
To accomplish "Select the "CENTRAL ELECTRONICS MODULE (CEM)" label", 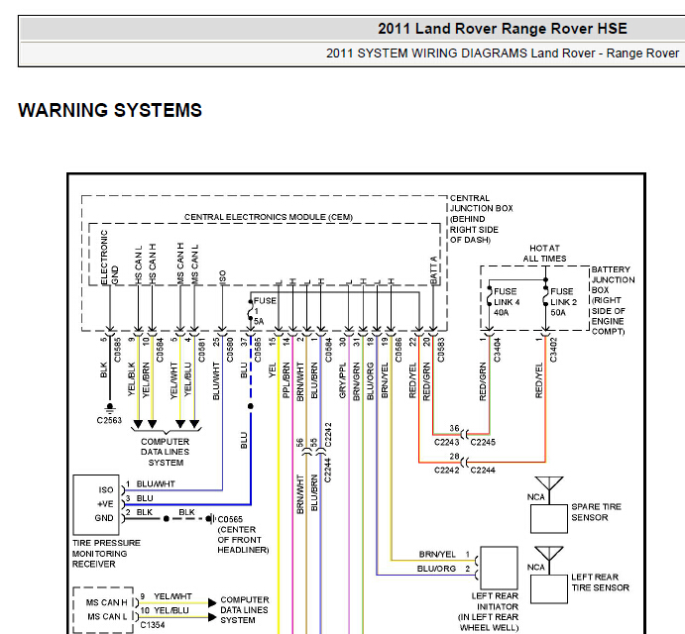I will (269, 217).
